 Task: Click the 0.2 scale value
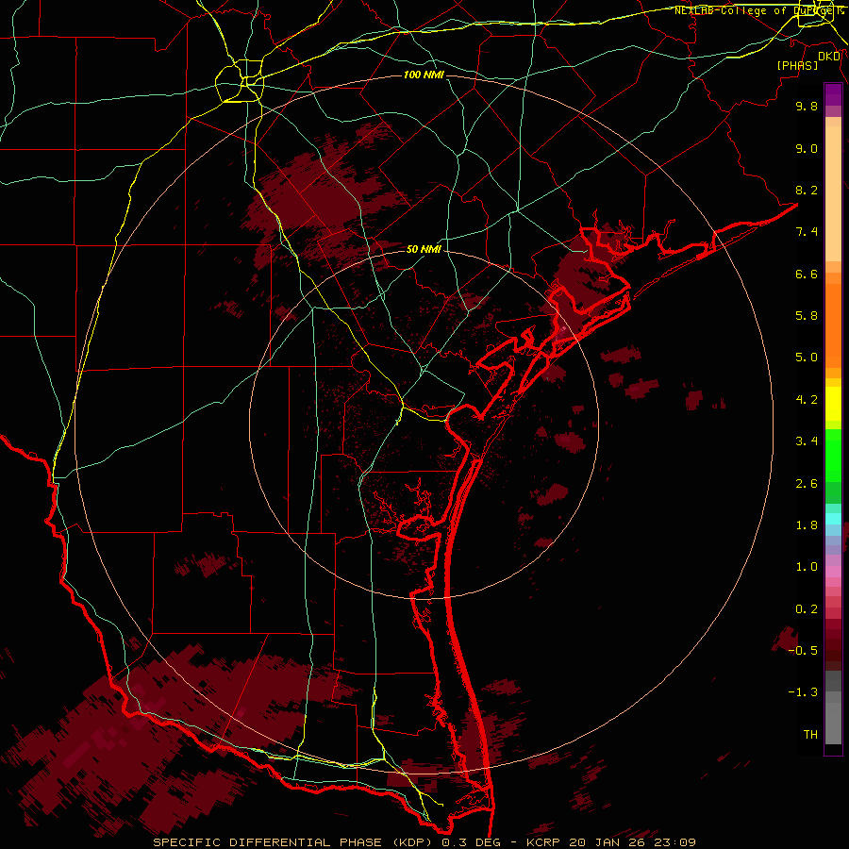click(807, 609)
